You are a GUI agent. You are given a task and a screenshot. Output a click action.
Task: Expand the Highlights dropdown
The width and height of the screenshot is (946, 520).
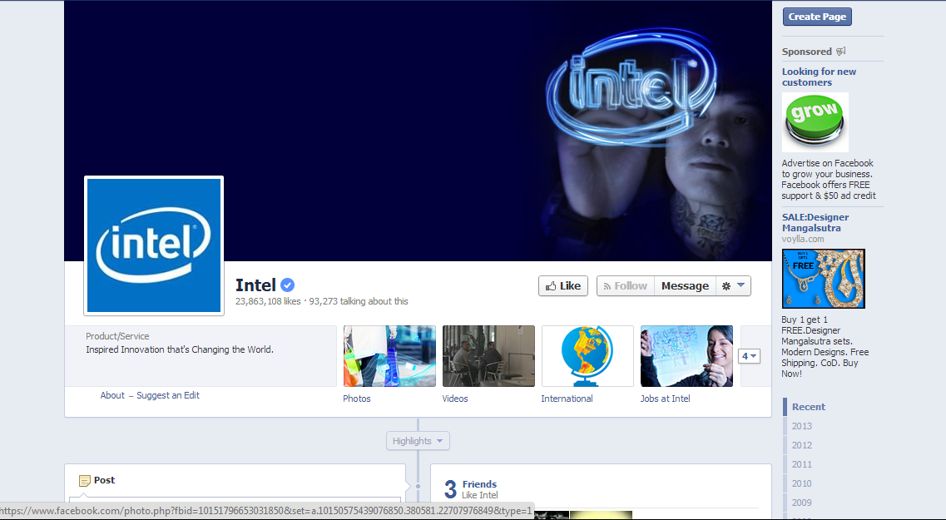[x=418, y=441]
